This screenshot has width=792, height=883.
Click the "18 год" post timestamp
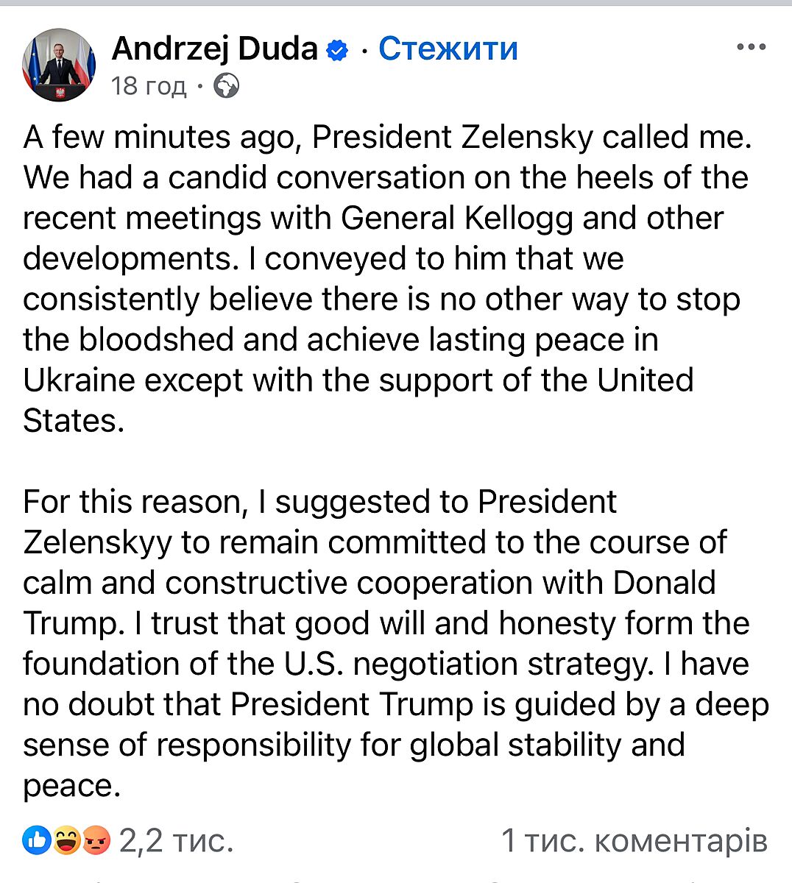tap(149, 87)
